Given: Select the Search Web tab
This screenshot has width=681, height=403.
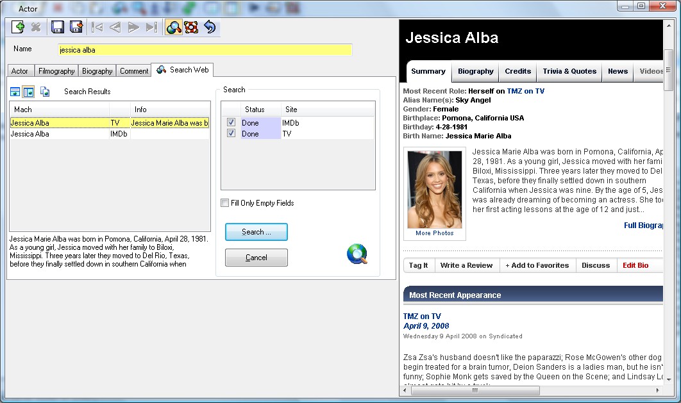Looking at the screenshot, I should click(x=182, y=70).
